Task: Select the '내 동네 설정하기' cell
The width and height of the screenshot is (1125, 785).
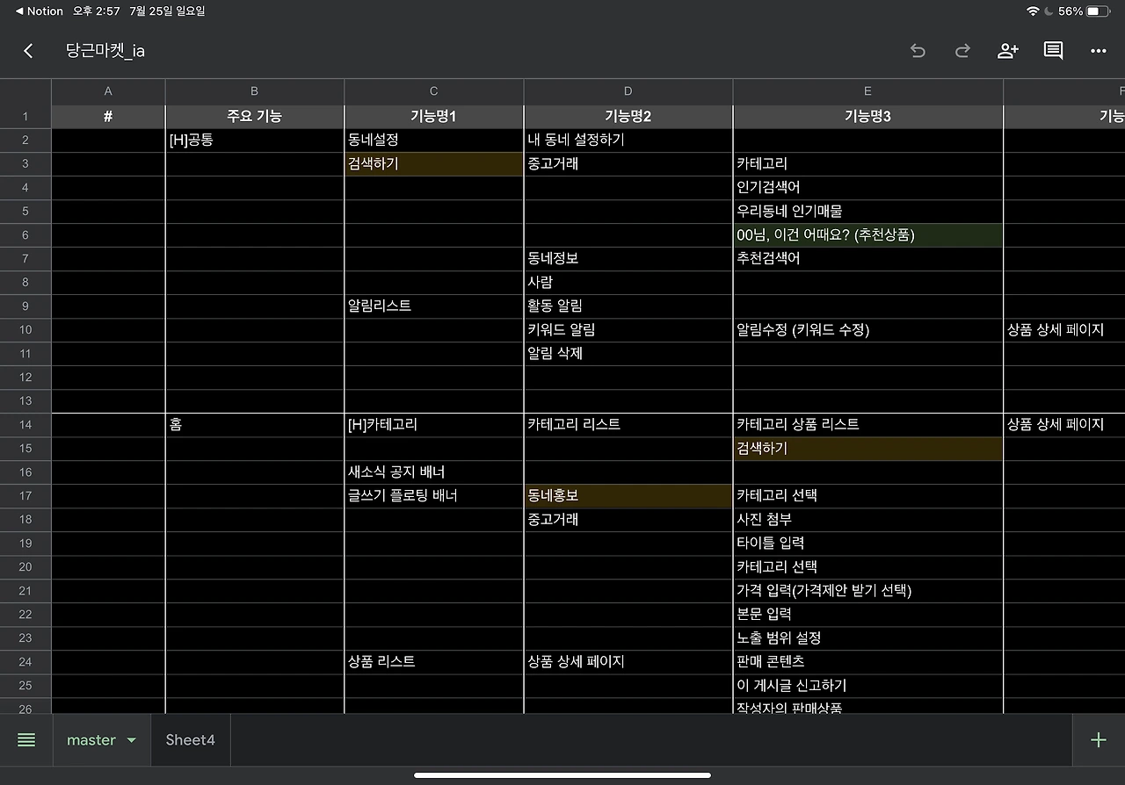Action: pos(628,140)
